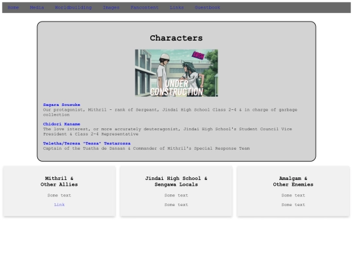Click second "Some text" in Amalgam card

tap(293, 205)
